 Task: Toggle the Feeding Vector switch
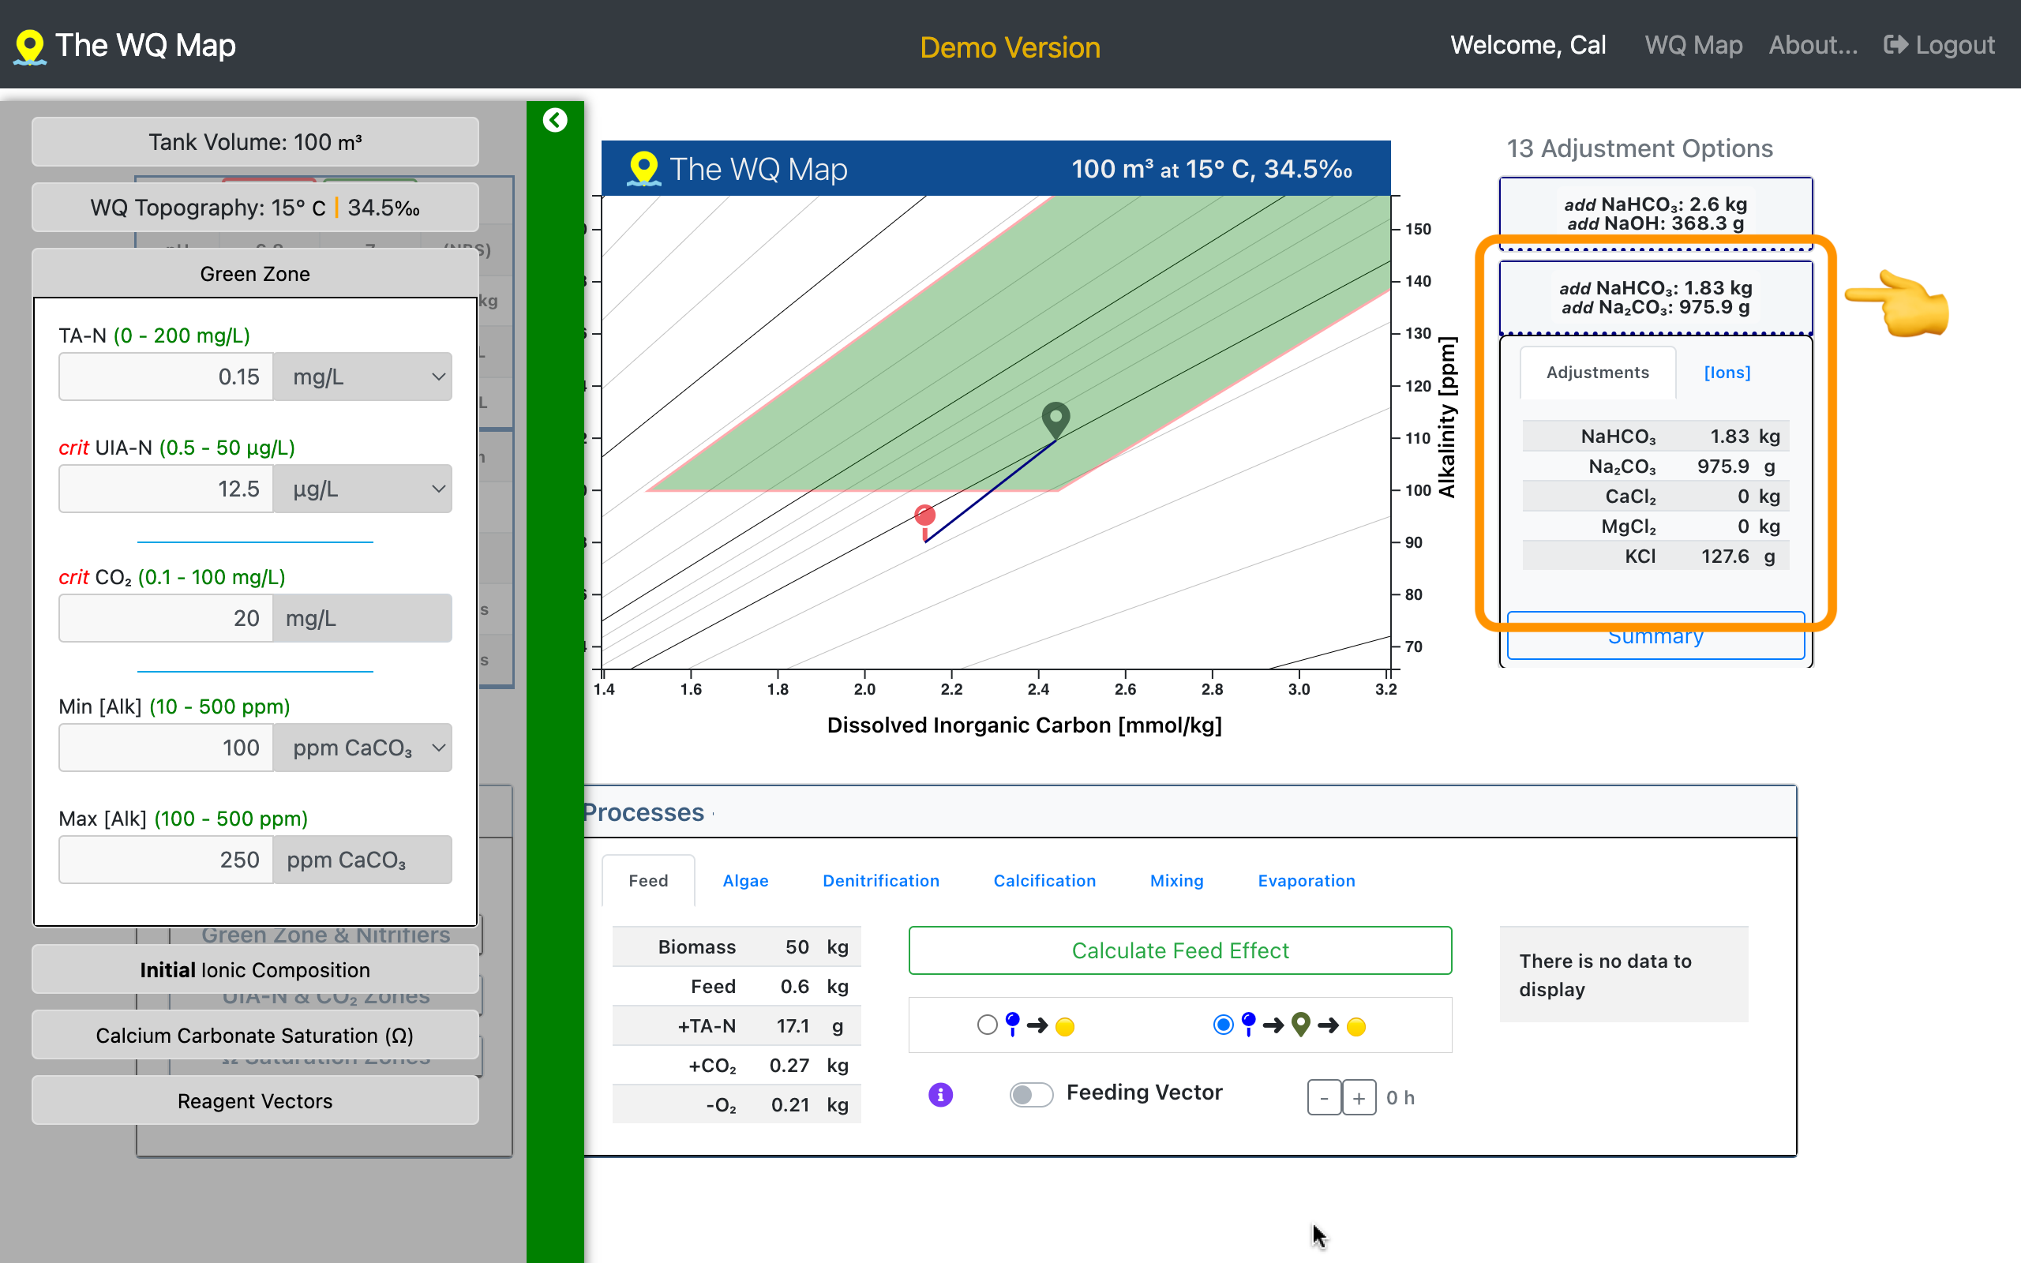(1030, 1094)
